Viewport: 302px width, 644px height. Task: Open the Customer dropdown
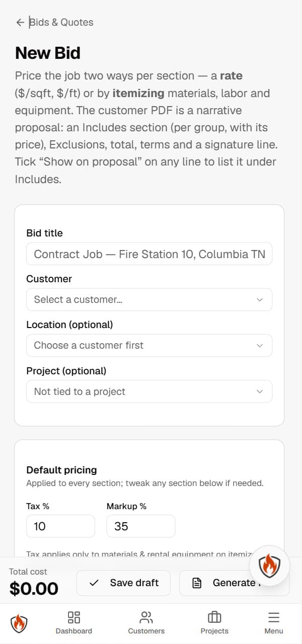pos(149,300)
